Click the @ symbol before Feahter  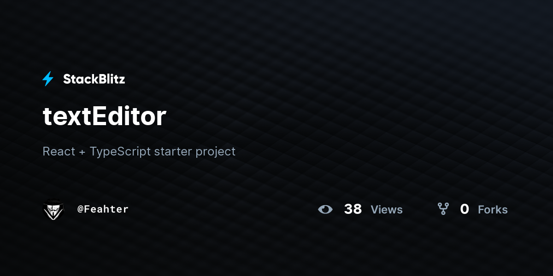[80, 209]
